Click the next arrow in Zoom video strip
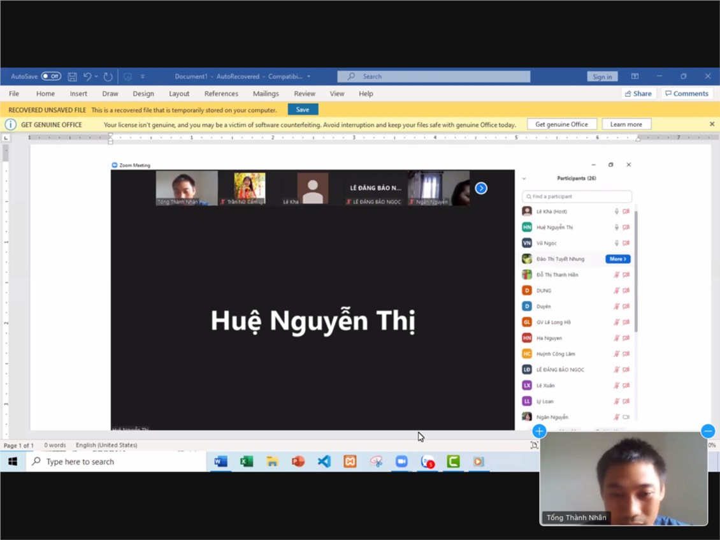 (481, 188)
